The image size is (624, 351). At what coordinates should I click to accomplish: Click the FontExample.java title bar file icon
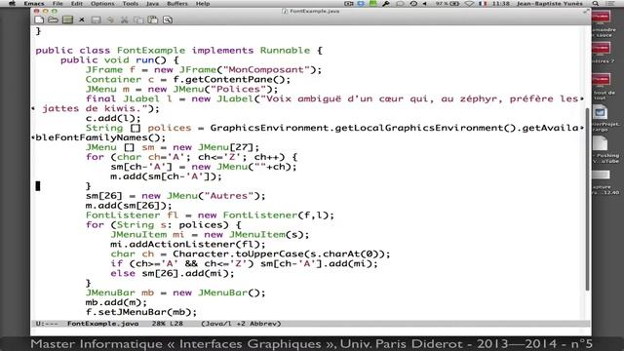[284, 11]
